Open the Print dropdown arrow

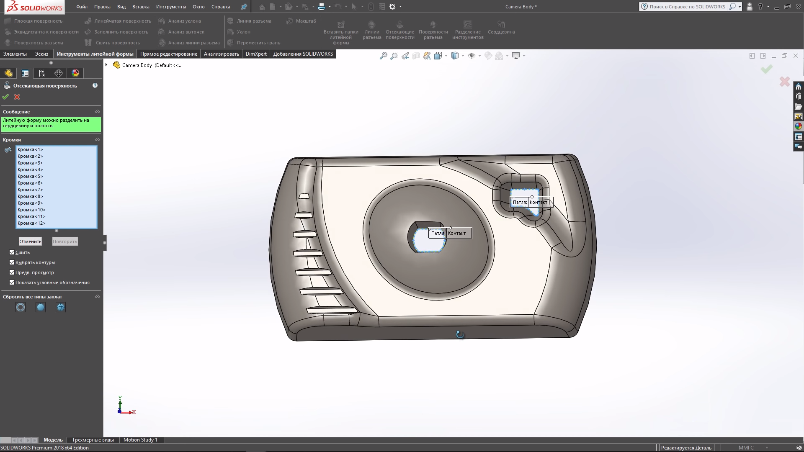[330, 7]
